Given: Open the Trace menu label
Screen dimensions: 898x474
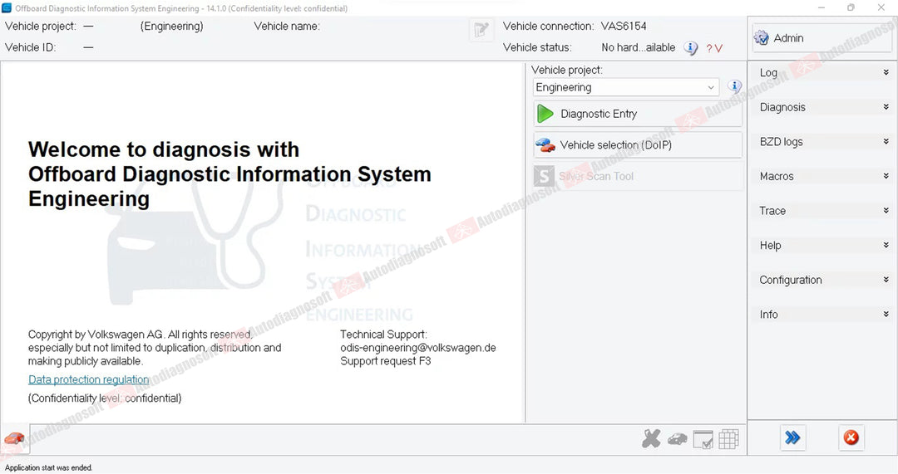Looking at the screenshot, I should point(772,210).
